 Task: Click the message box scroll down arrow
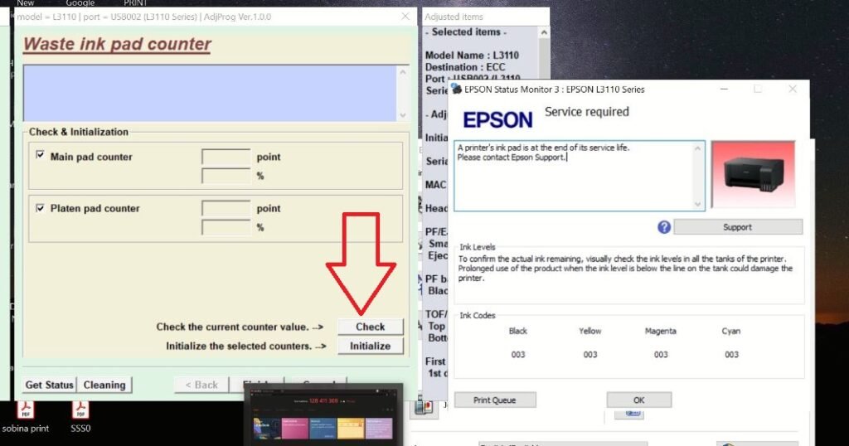click(x=697, y=205)
